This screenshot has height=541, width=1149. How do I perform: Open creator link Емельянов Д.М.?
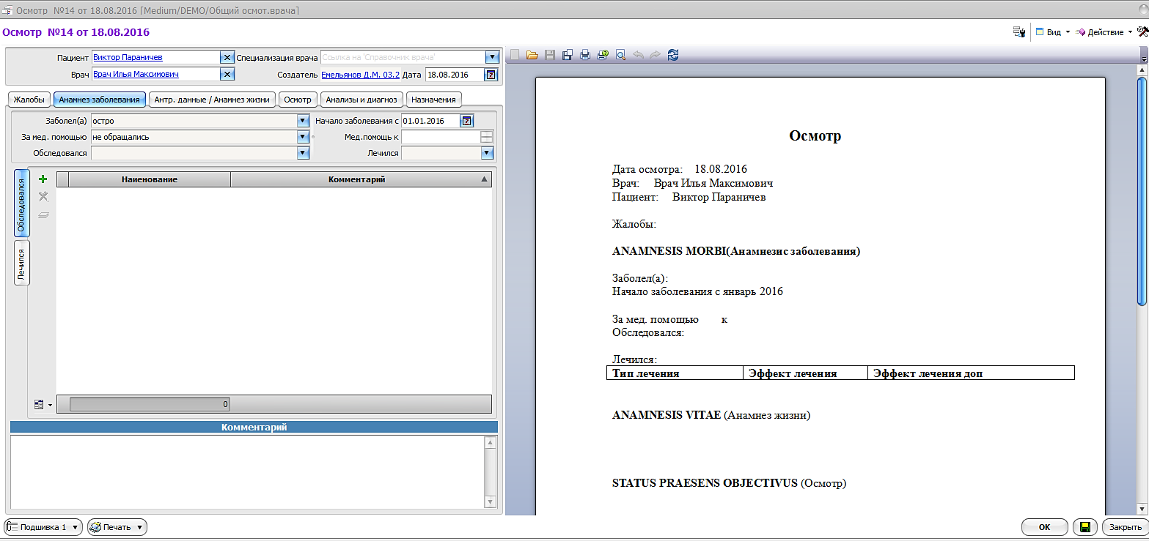point(360,75)
